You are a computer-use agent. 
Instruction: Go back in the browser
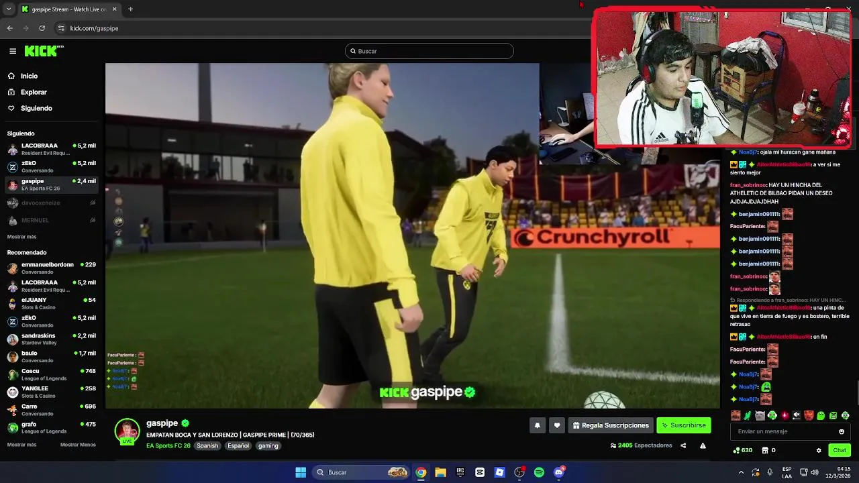pyautogui.click(x=9, y=28)
